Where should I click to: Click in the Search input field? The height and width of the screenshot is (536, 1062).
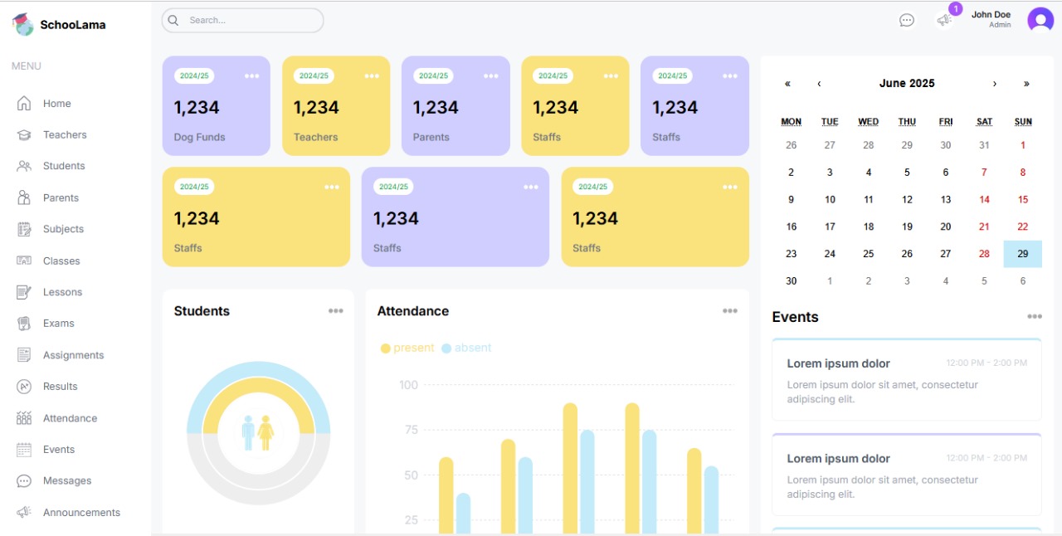pyautogui.click(x=242, y=20)
